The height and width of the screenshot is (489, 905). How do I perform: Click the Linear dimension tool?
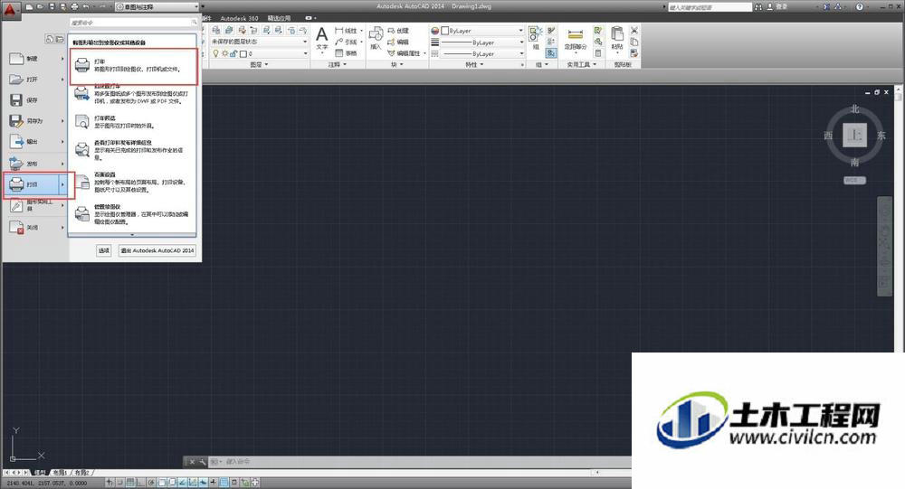tap(348, 31)
